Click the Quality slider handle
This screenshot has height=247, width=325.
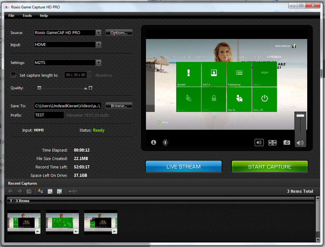pyautogui.click(x=85, y=88)
